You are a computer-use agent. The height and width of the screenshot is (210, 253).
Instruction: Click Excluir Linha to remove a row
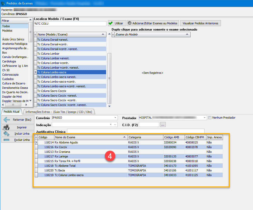coord(18,140)
